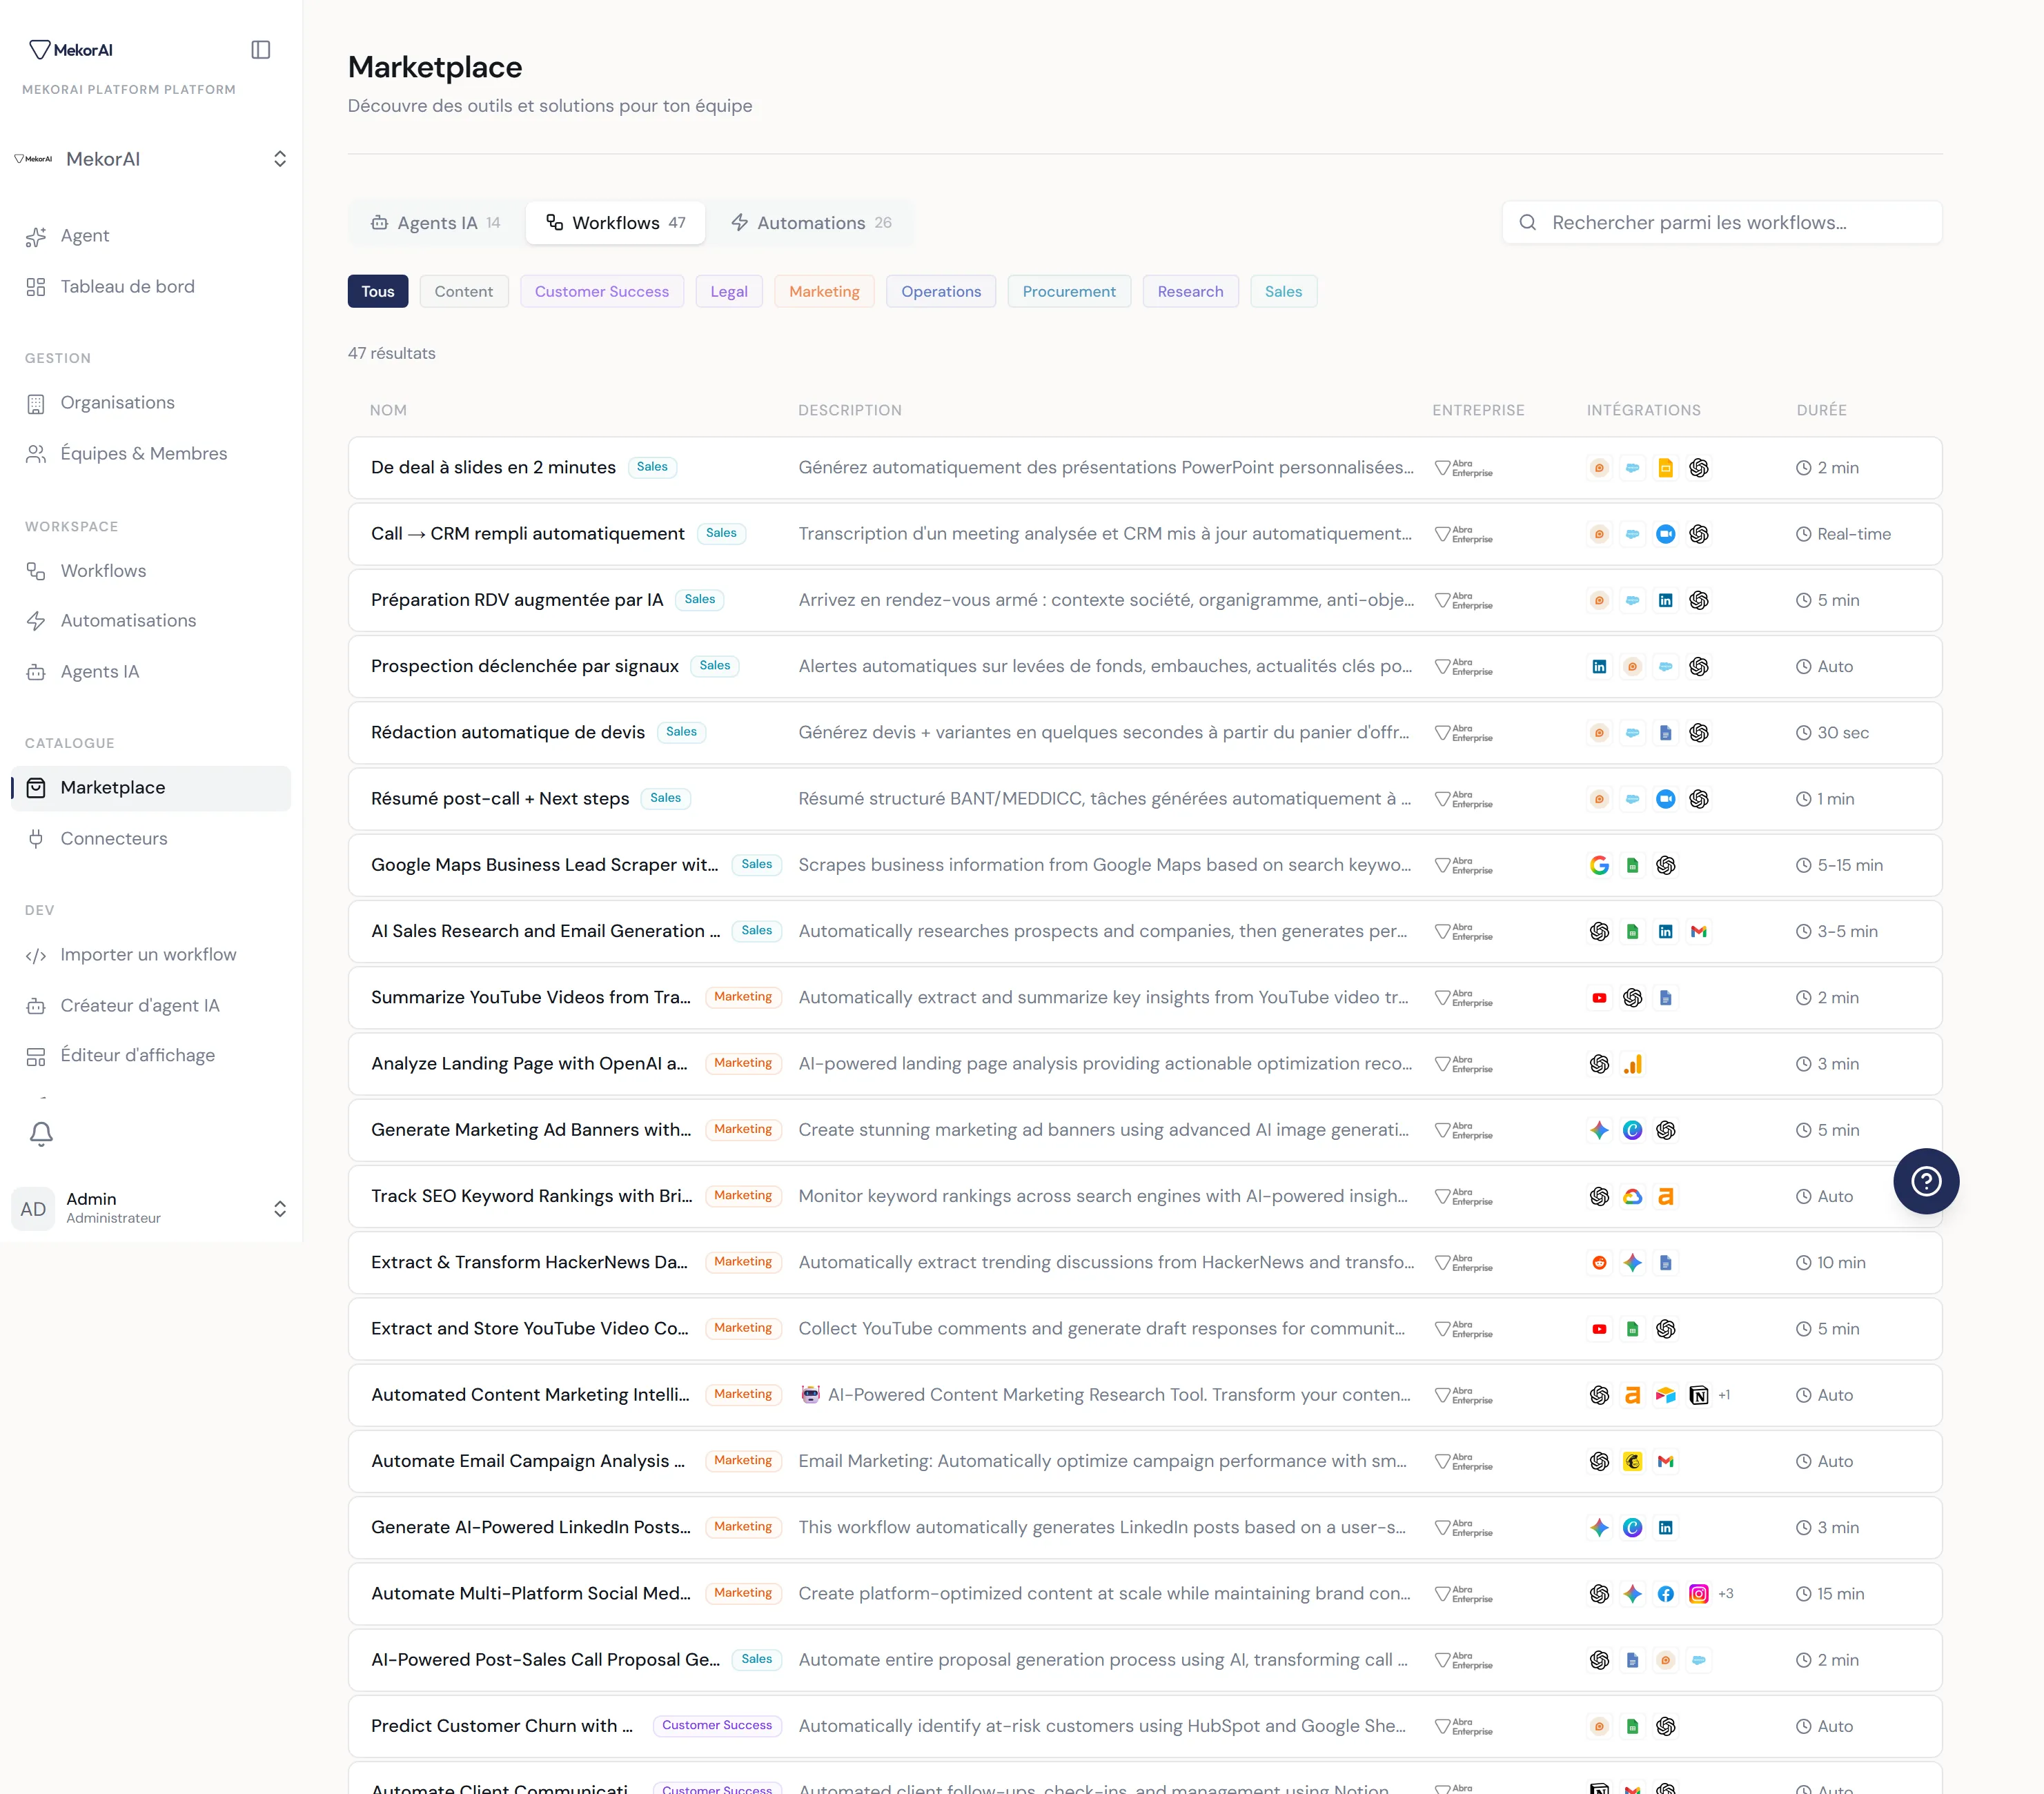
Task: Focus the Rechercher parmi les workflows field
Action: click(1722, 223)
